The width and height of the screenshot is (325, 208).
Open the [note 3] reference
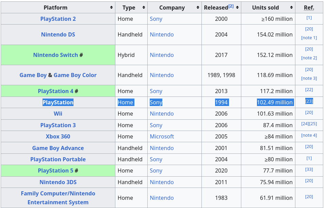tap(309, 78)
